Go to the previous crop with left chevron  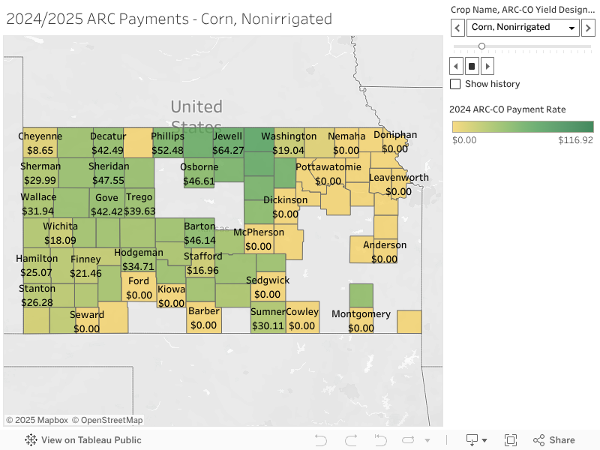(x=457, y=28)
